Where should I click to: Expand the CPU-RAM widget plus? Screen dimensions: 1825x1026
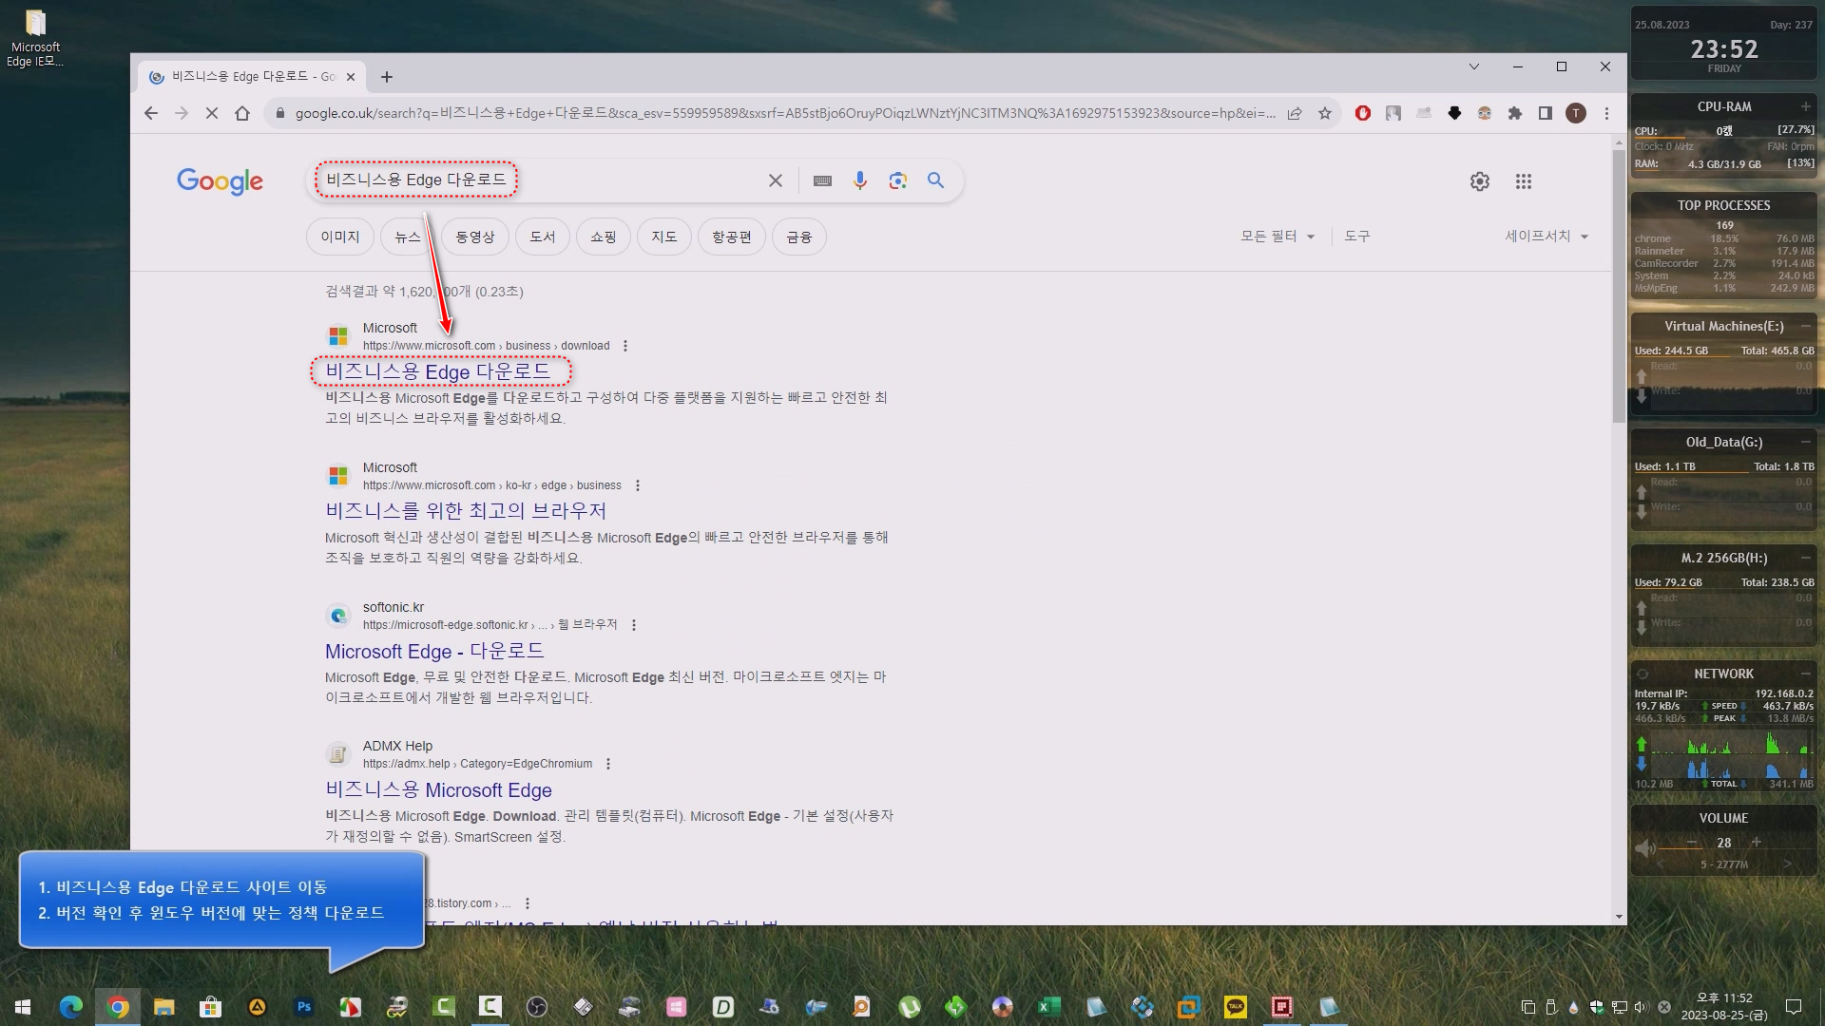point(1805,106)
